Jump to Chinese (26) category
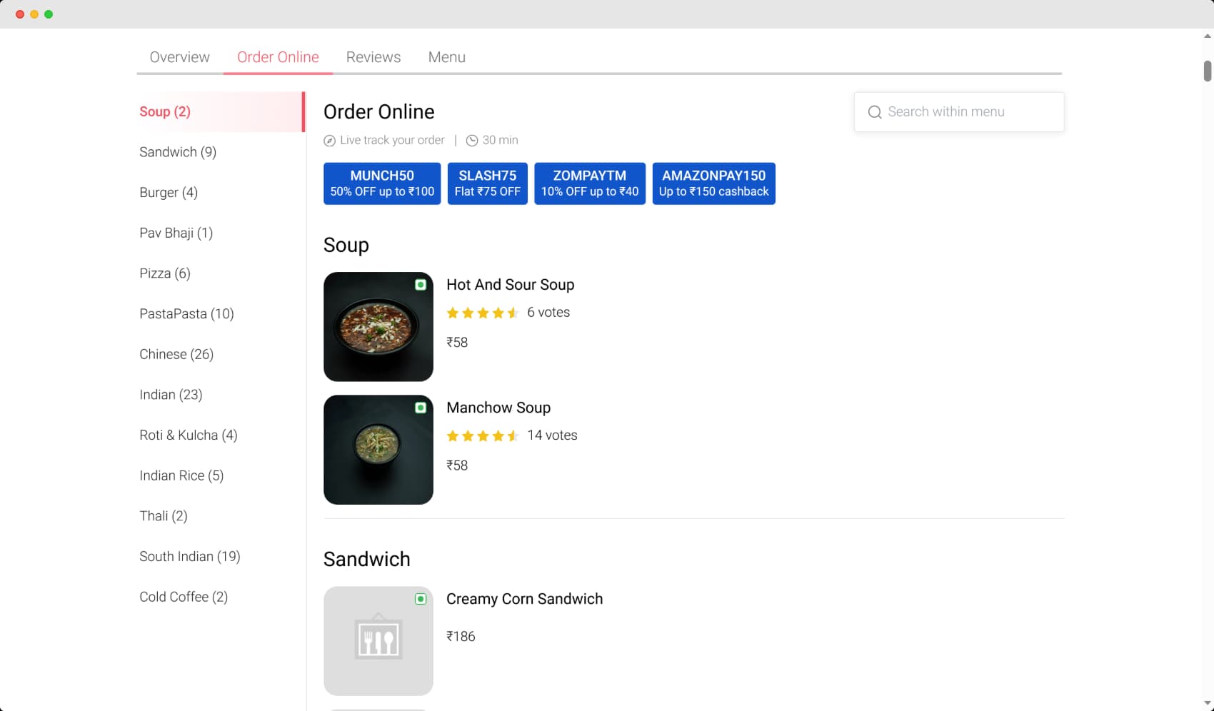1214x711 pixels. [176, 354]
